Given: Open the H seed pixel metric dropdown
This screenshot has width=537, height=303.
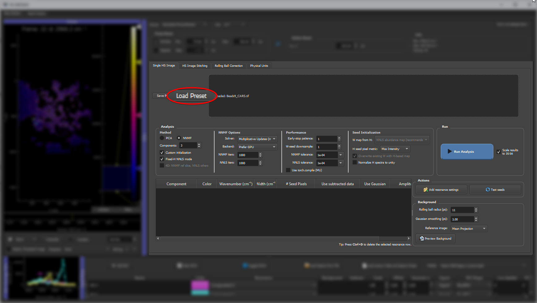Looking at the screenshot, I should (x=395, y=149).
